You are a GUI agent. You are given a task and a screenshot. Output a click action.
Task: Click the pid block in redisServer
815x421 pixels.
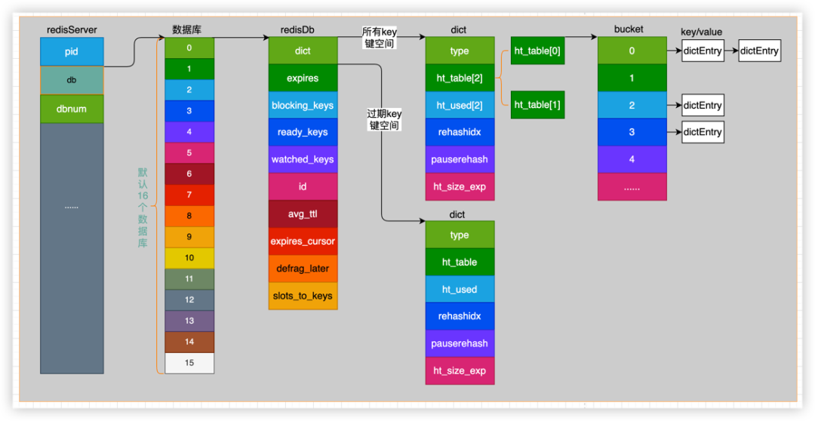pyautogui.click(x=72, y=51)
